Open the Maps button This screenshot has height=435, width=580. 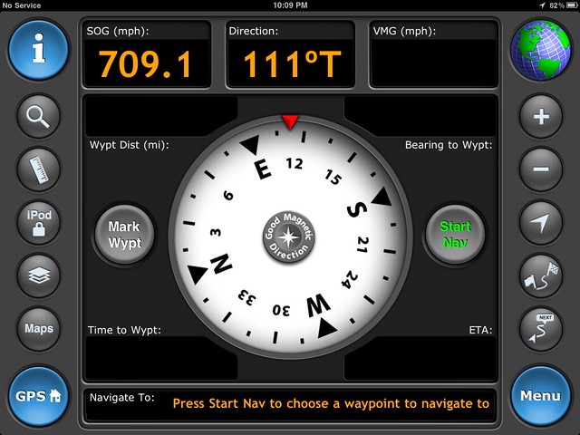pos(38,328)
